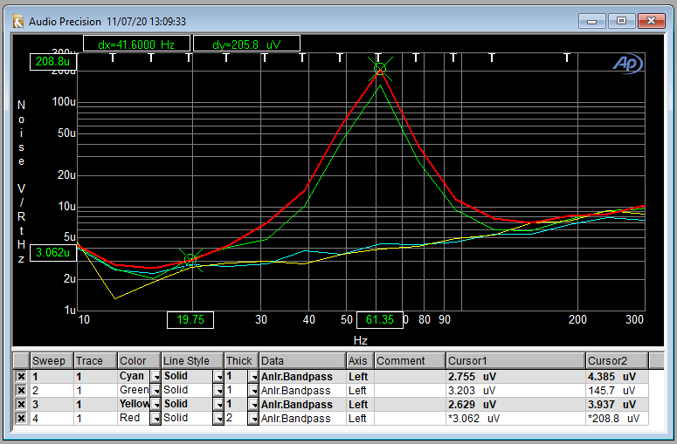Screen dimensions: 677x444
Task: Open thickness dropdown for Cyan row
Action: pyautogui.click(x=253, y=376)
